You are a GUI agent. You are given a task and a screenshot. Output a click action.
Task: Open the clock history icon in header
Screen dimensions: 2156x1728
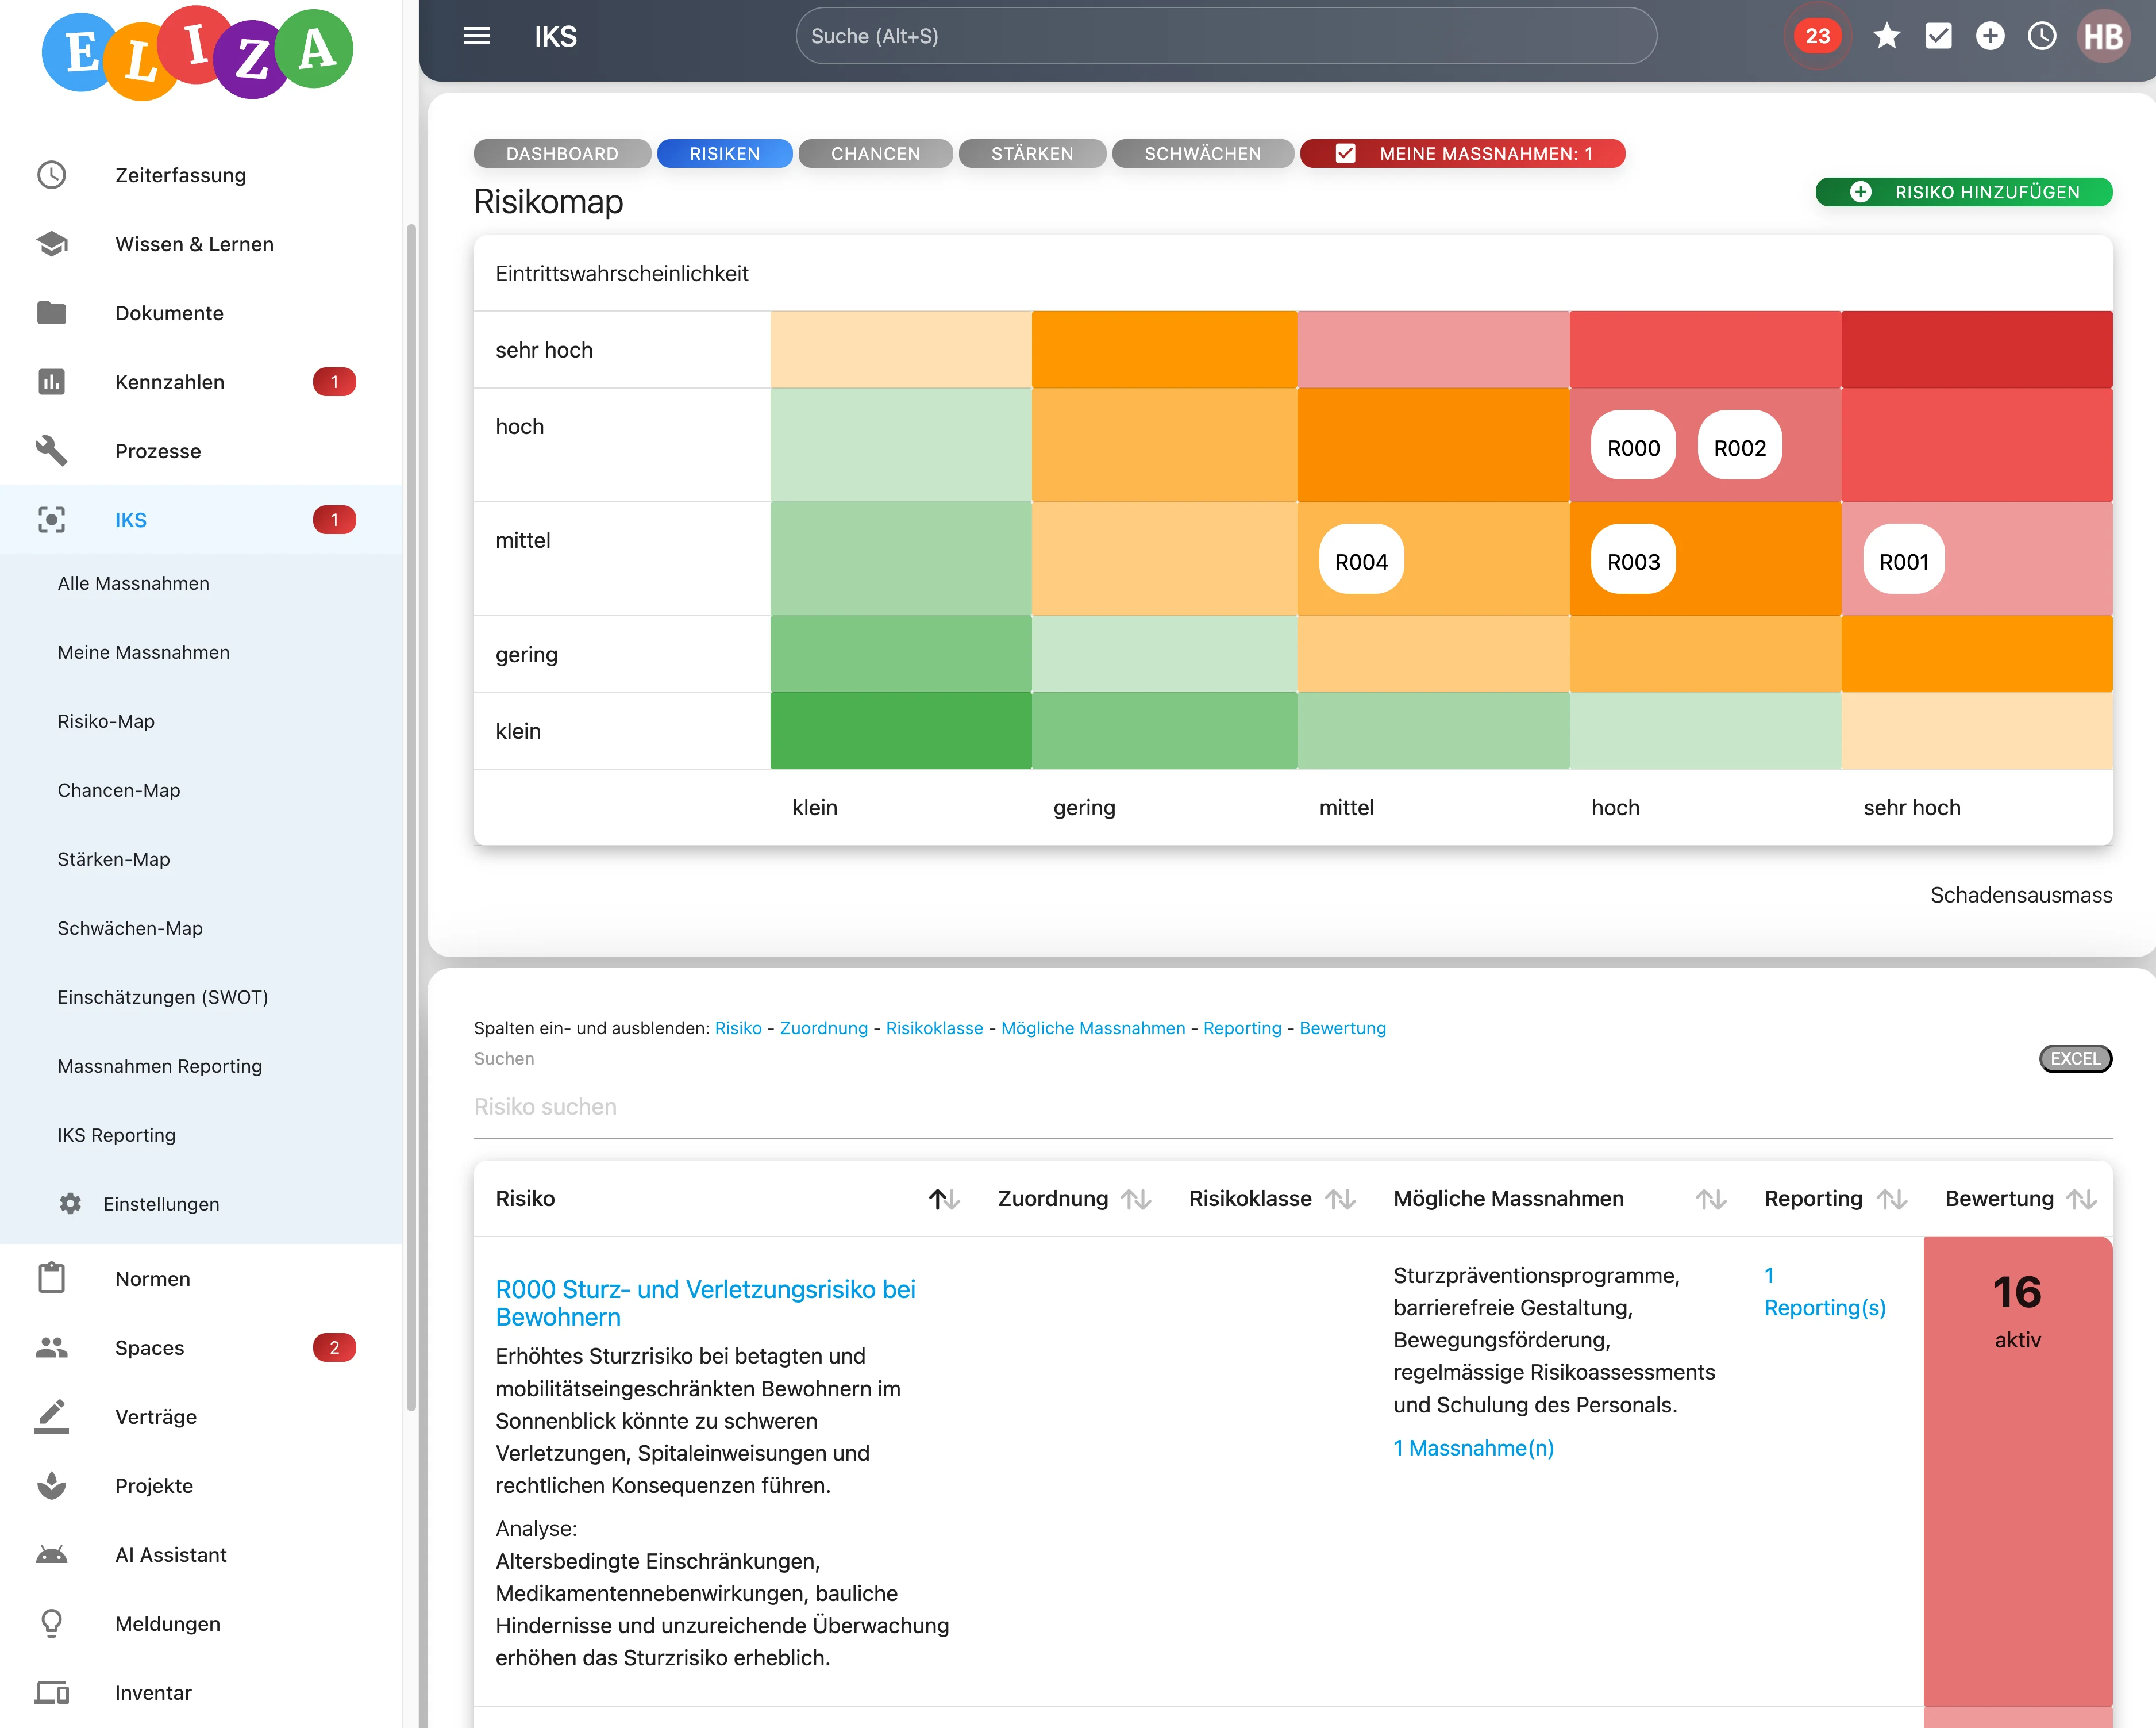(2041, 36)
